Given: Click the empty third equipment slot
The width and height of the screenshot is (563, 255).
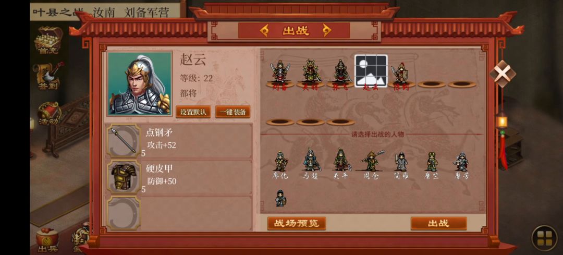Looking at the screenshot, I should point(179,213).
